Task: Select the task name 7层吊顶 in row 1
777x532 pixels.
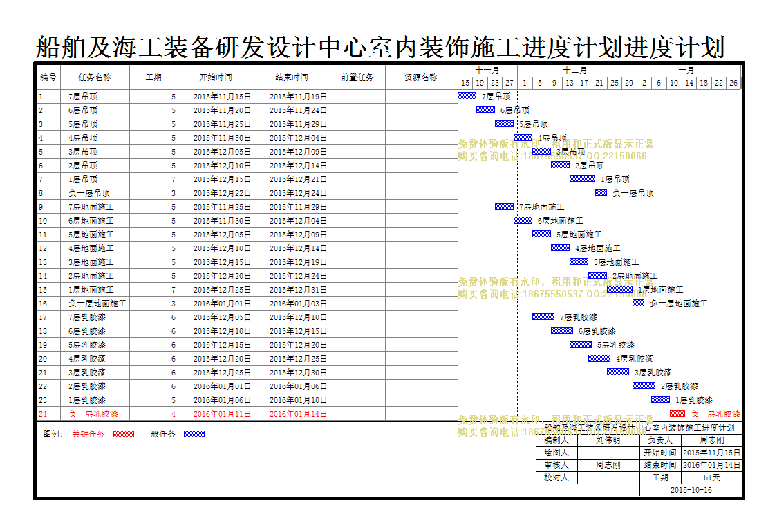Action: tap(83, 97)
